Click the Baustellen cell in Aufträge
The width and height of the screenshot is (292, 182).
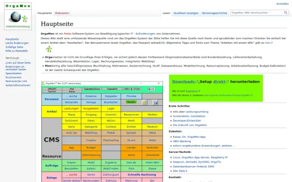tap(72, 168)
